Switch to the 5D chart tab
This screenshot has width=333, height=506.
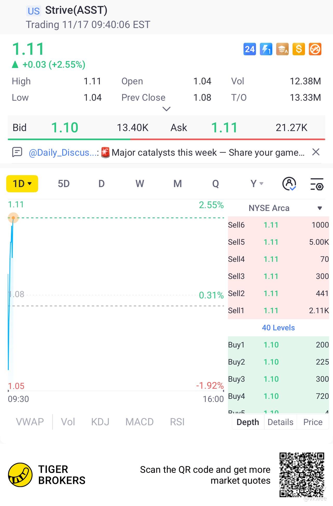coord(64,184)
